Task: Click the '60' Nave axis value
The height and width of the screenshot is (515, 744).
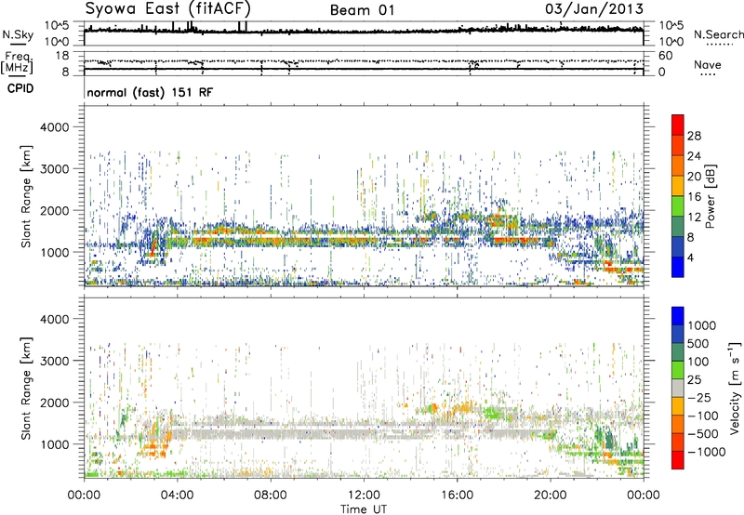Action: [665, 56]
